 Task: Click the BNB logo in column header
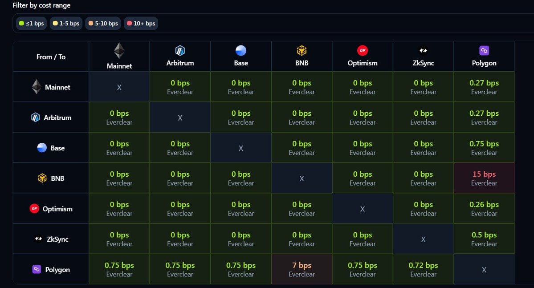302,51
